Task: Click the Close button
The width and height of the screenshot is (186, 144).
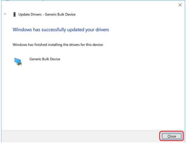Action: [x=171, y=136]
